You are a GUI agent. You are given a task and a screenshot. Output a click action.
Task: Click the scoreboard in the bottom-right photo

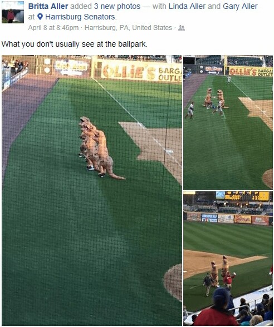(x=243, y=196)
